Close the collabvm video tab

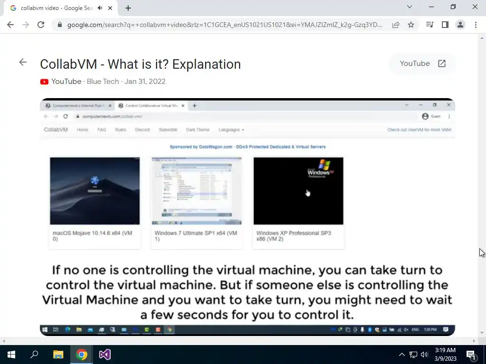pos(110,8)
